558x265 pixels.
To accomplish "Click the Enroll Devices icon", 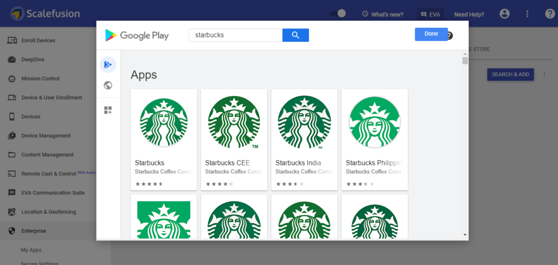I will tap(12, 40).
